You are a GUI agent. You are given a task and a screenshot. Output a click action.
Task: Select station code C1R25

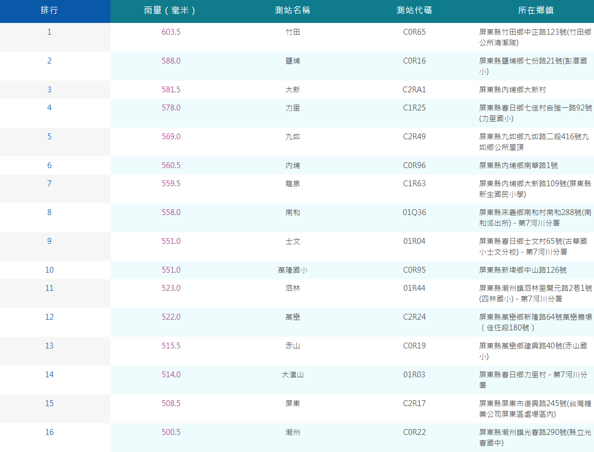[x=414, y=108]
